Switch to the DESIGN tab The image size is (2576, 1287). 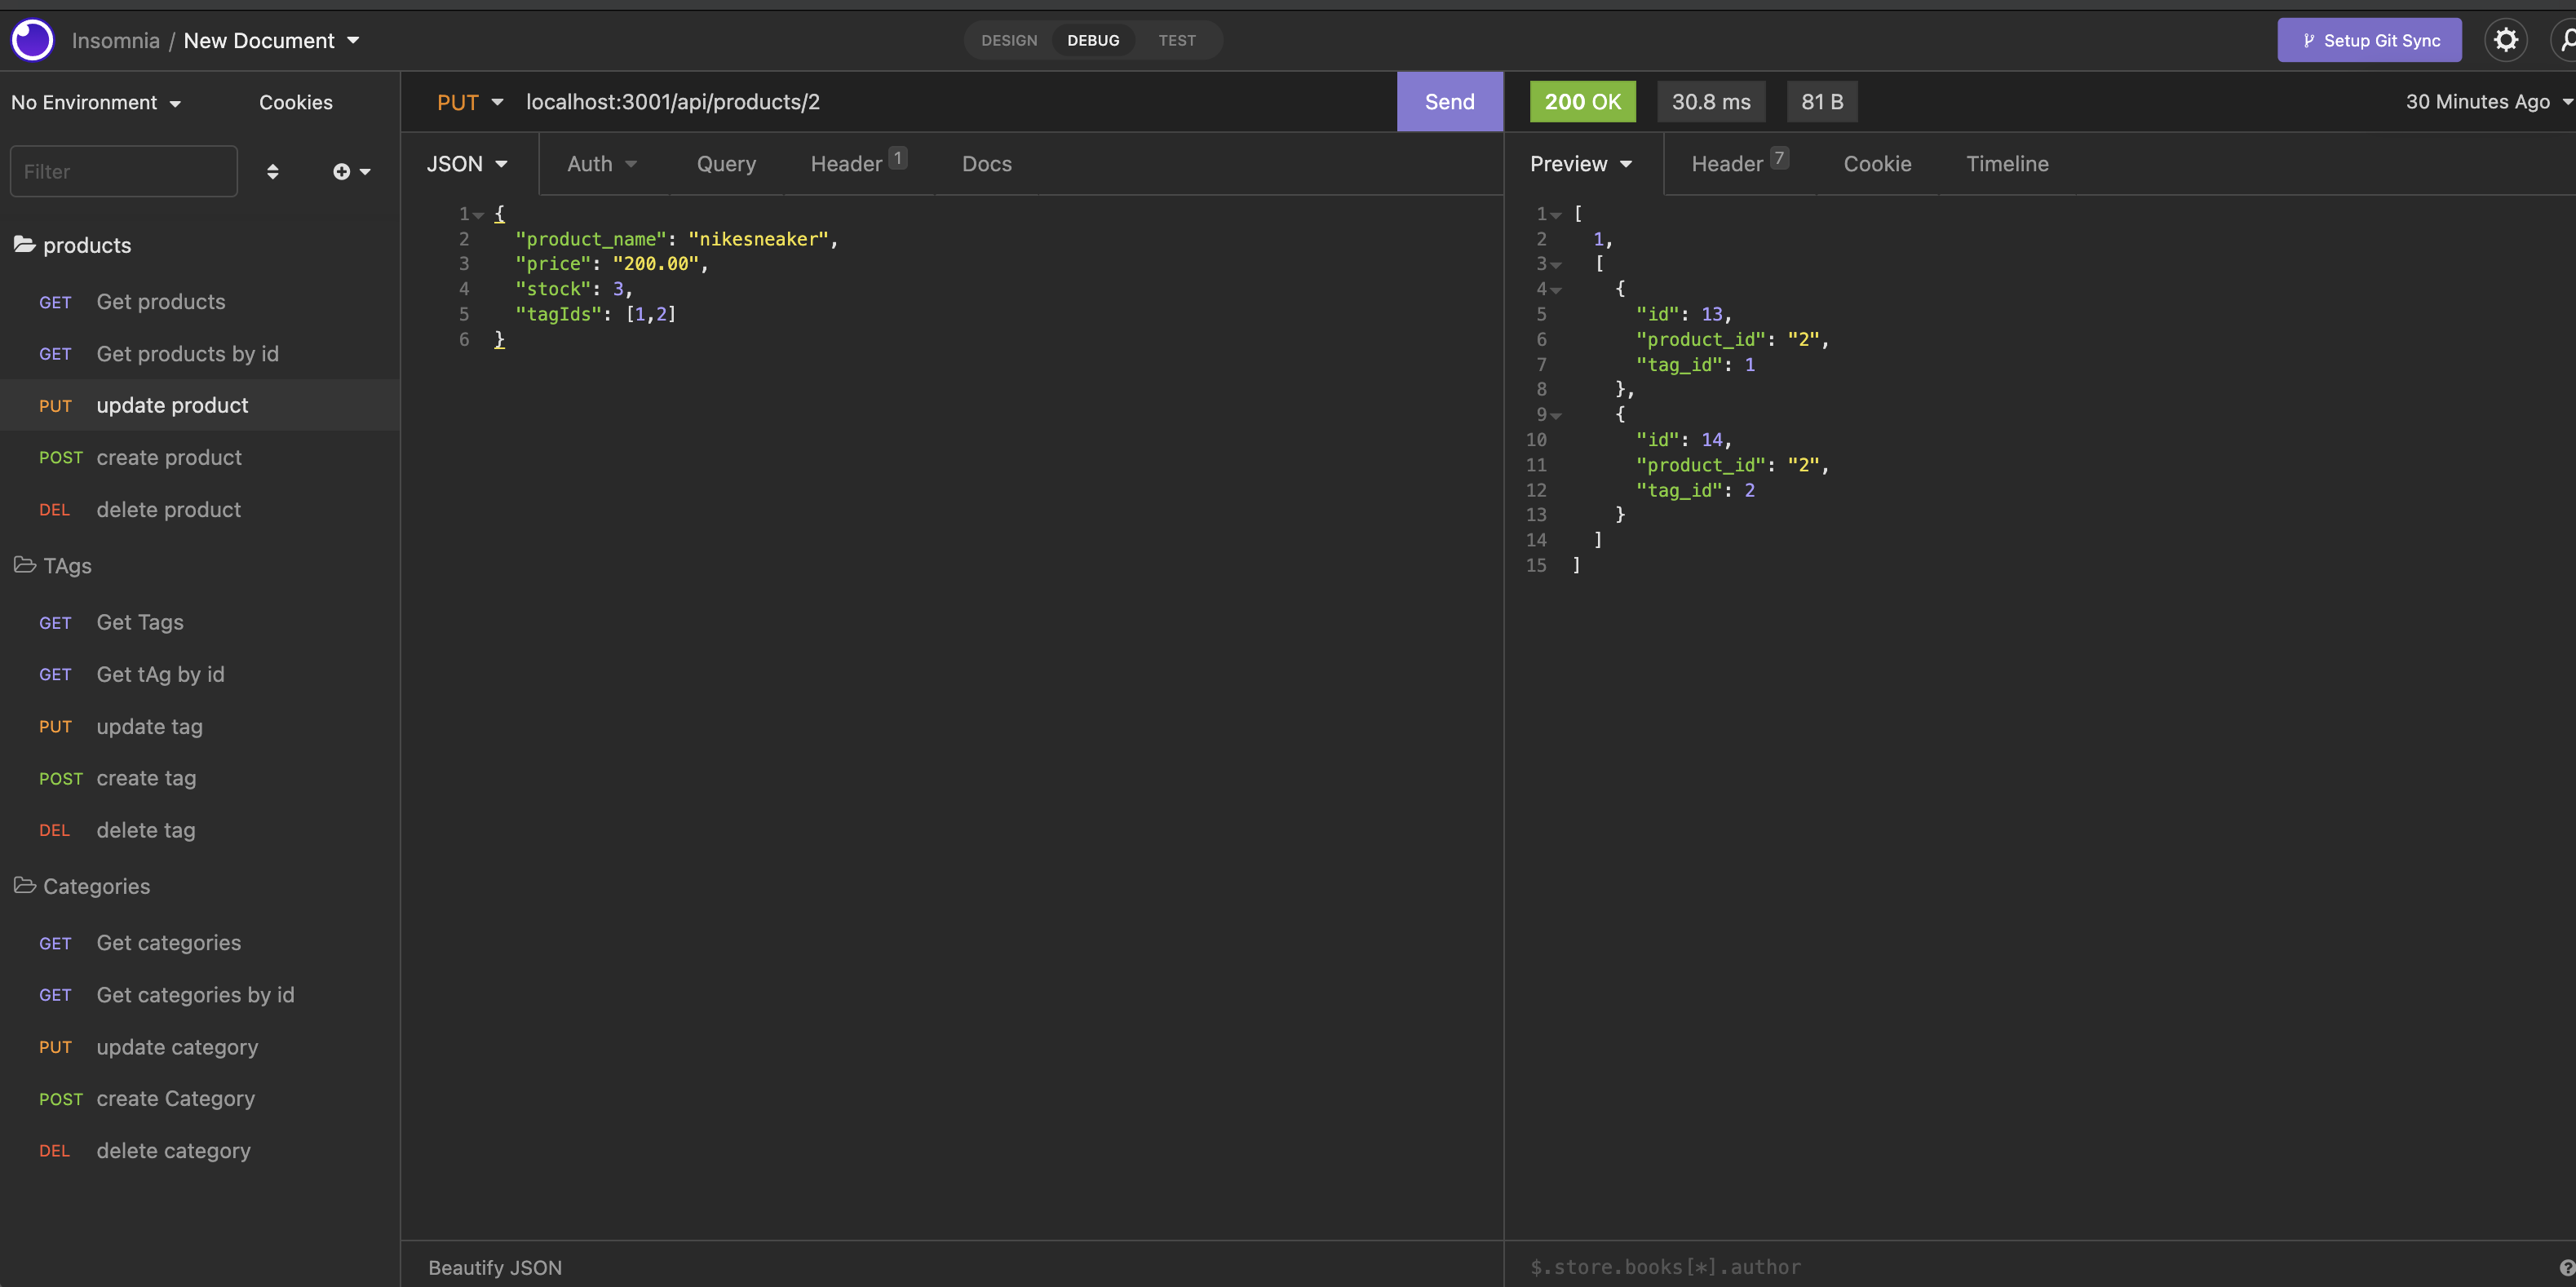point(1009,40)
